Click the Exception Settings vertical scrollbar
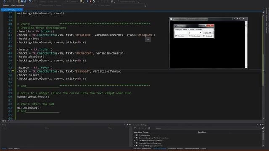Screen dimensions: 269x151 coord(263,139)
